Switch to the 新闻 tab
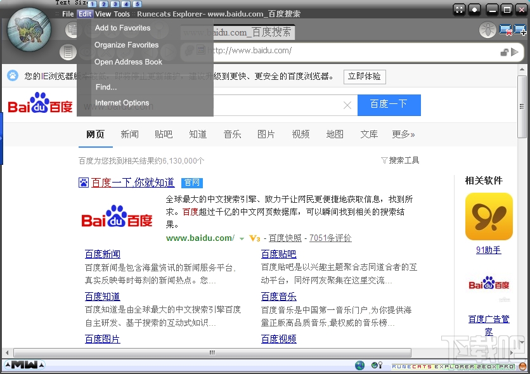 pos(130,134)
